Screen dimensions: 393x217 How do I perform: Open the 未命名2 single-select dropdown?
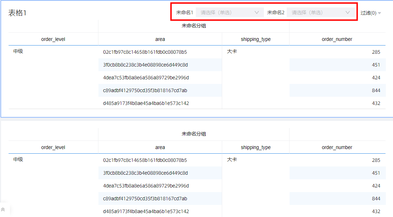pos(321,12)
